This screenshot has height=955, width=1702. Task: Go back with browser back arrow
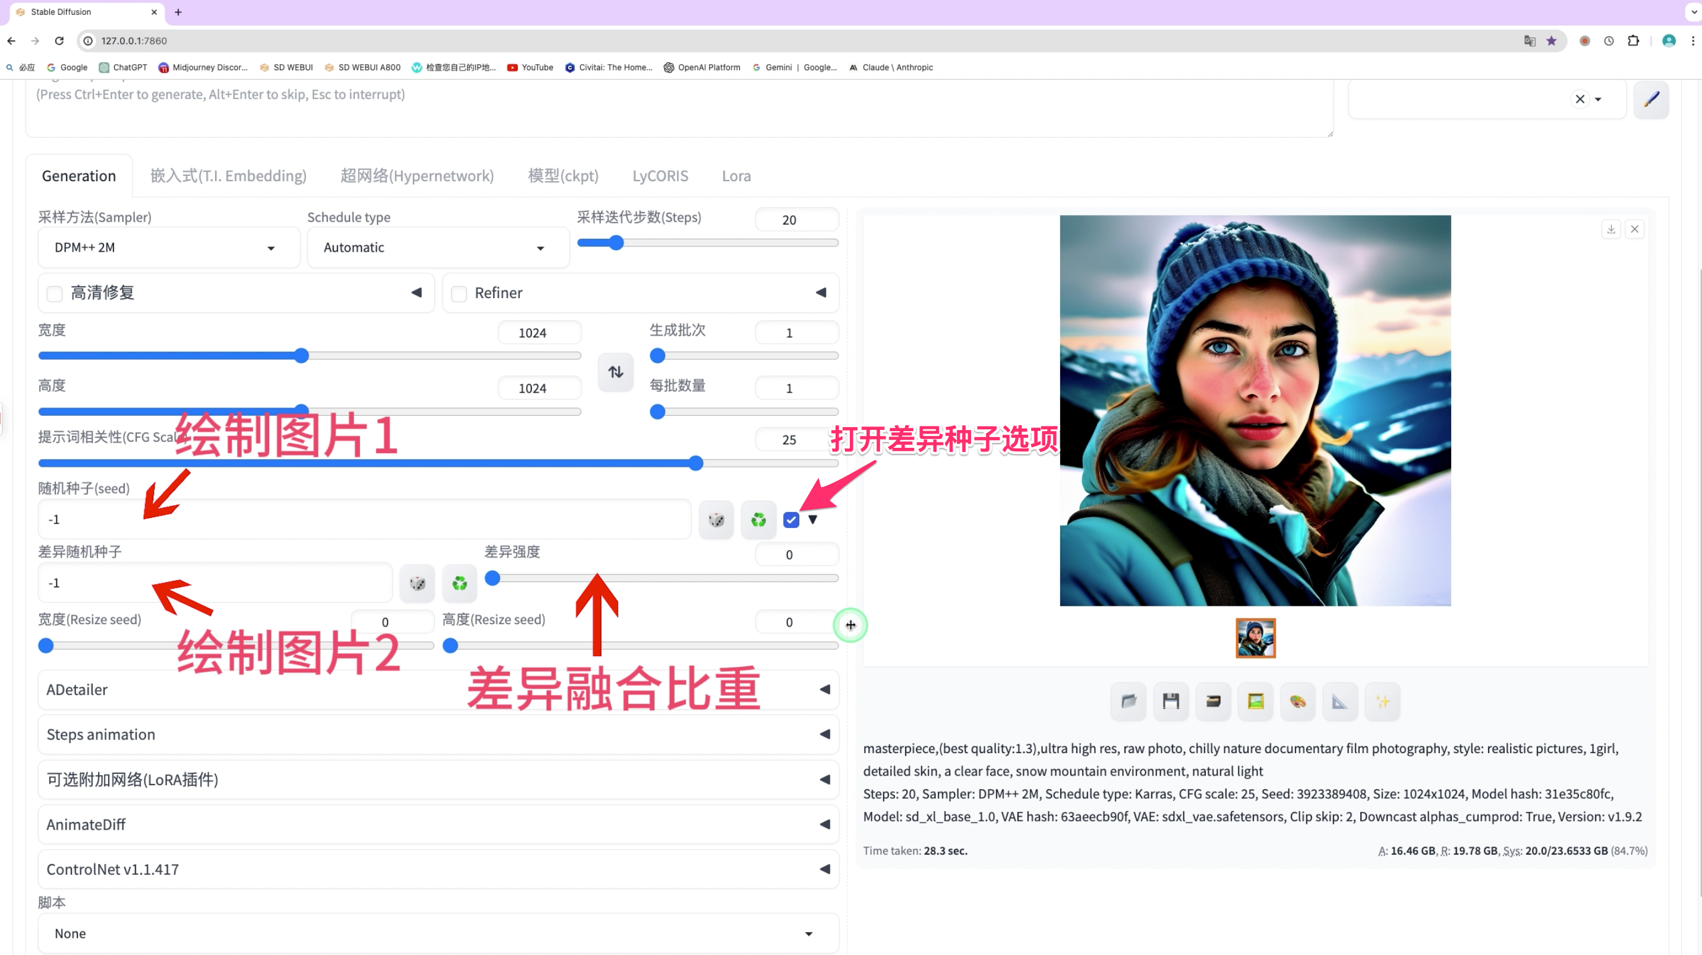[x=11, y=41]
